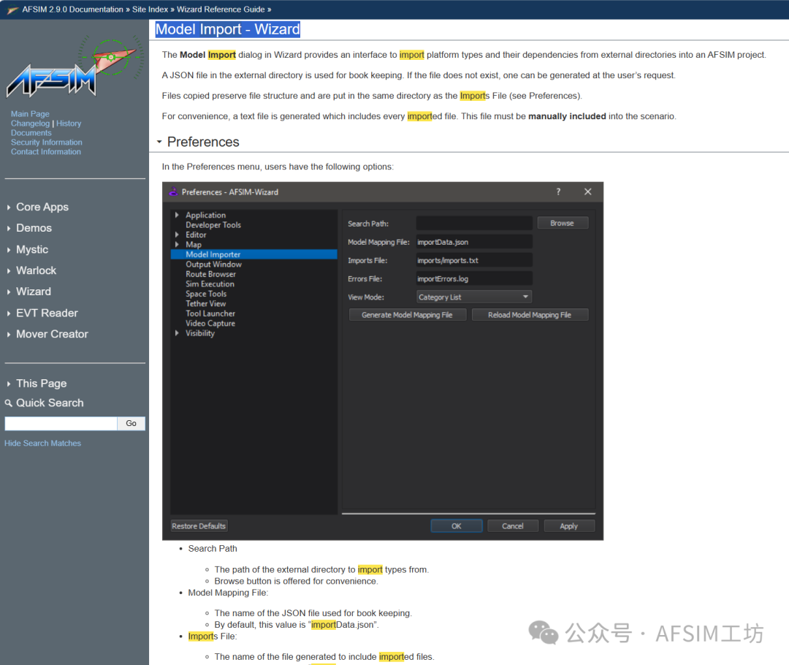
Task: Open the Security Information link
Action: [46, 142]
